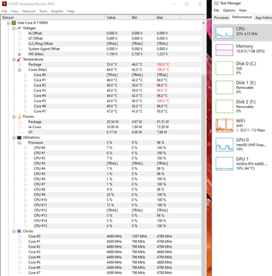The height and width of the screenshot is (276, 272).
Task: Open the Network menu
Action: 29,11
